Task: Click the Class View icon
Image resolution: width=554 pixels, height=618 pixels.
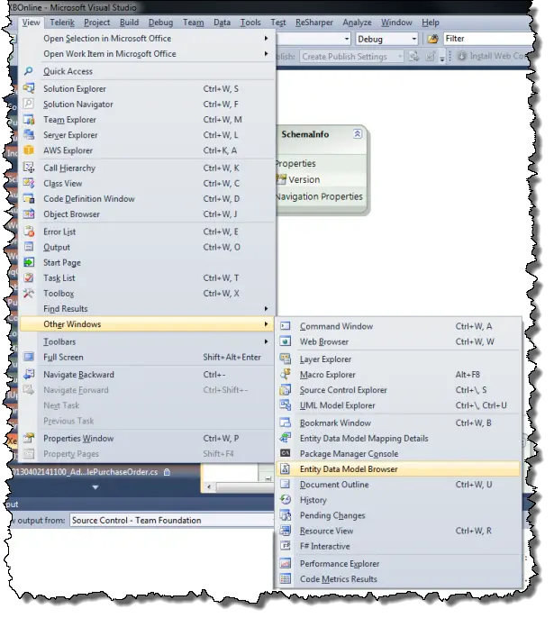Action: [28, 183]
